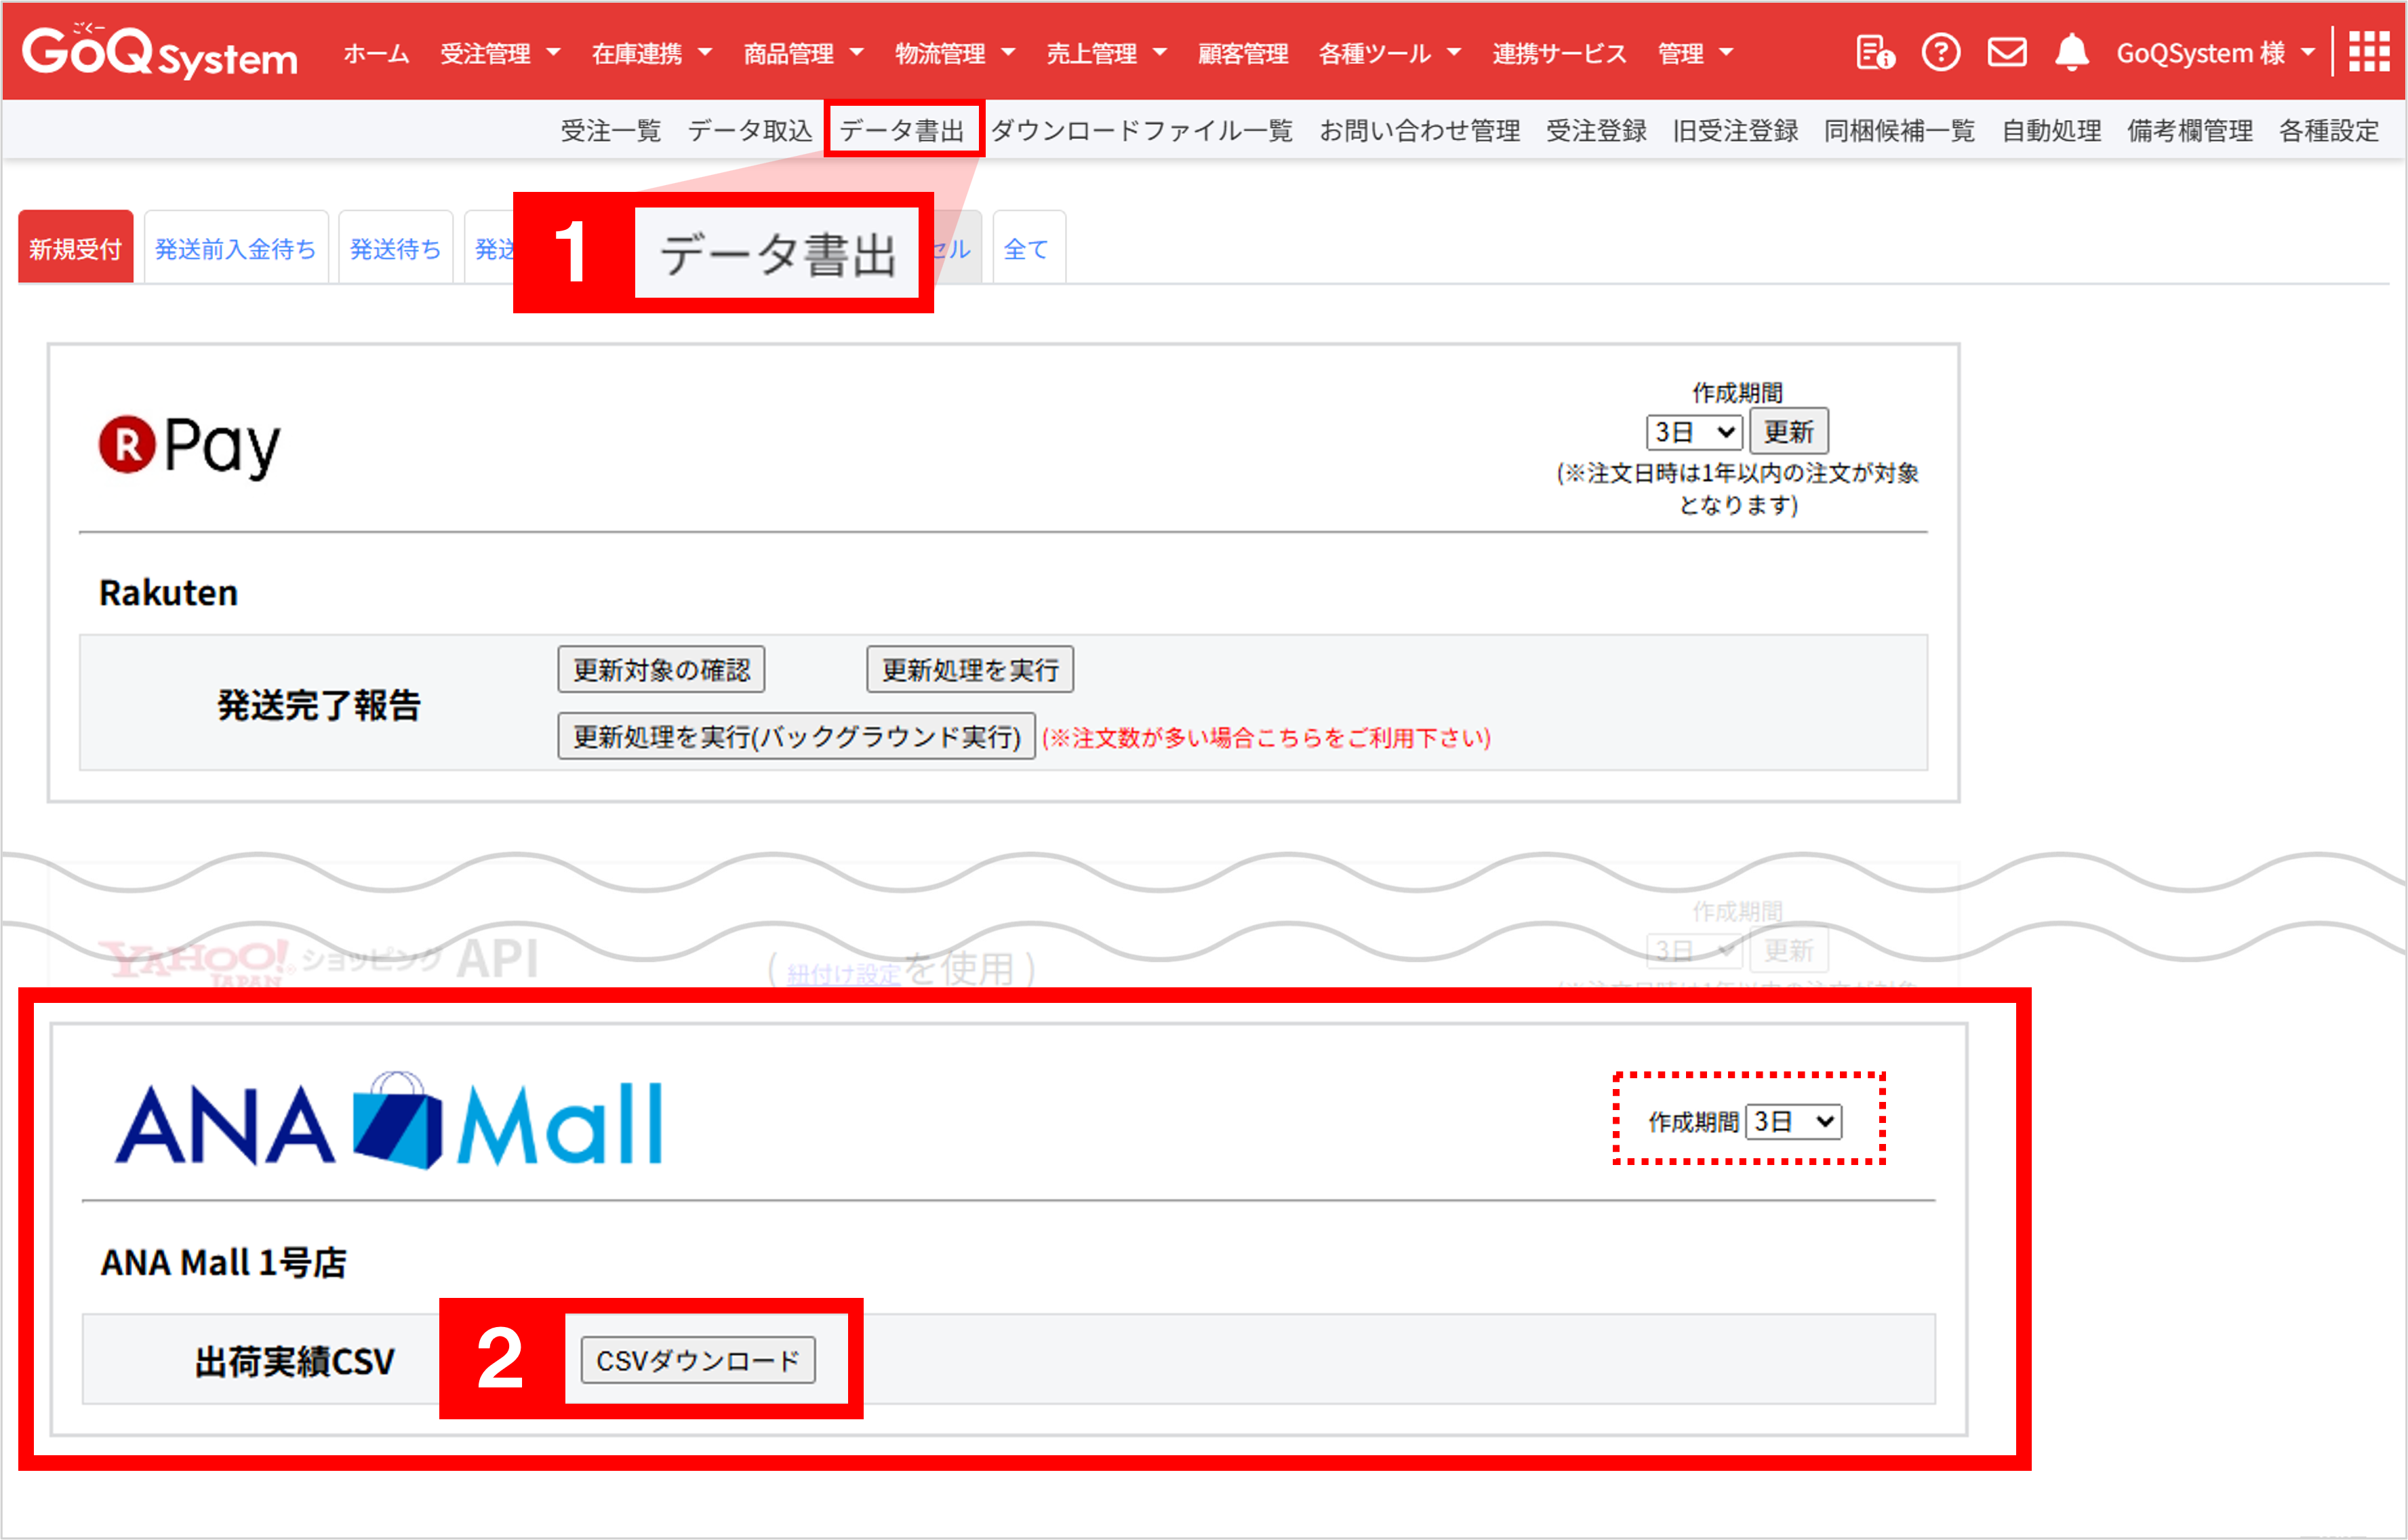Select データ書出 in the sub navigation
The height and width of the screenshot is (1540, 2408).
tap(902, 130)
